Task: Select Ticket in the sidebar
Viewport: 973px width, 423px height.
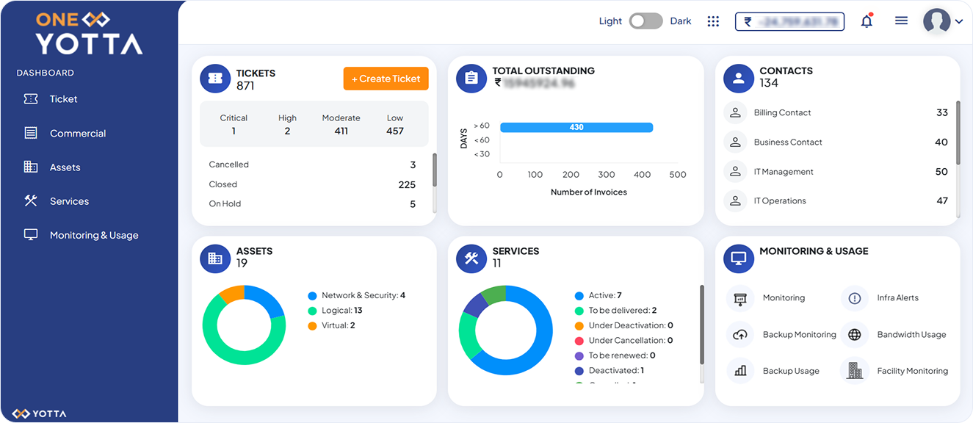Action: pos(63,98)
